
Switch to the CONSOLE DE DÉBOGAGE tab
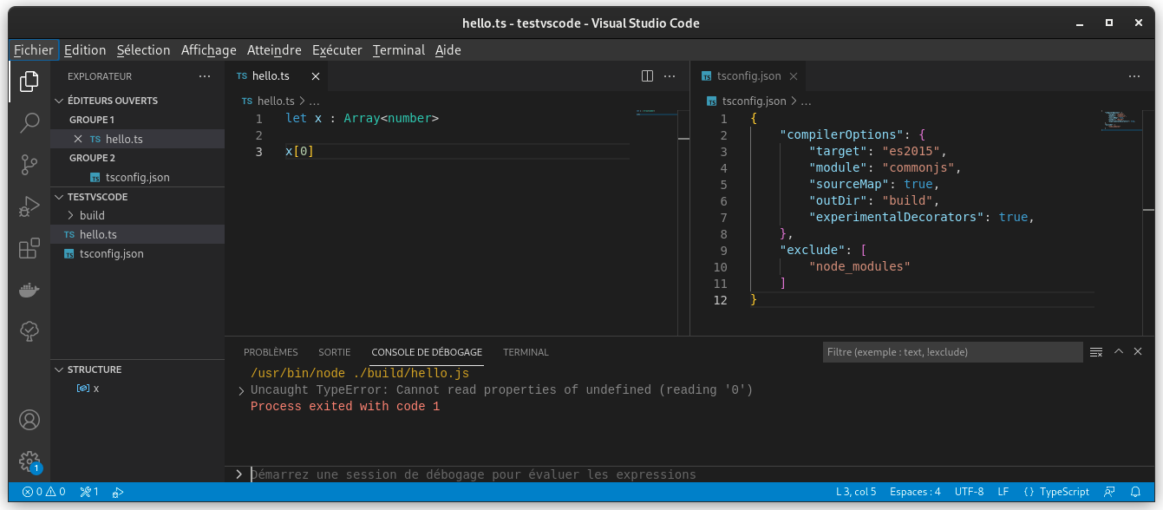point(427,352)
